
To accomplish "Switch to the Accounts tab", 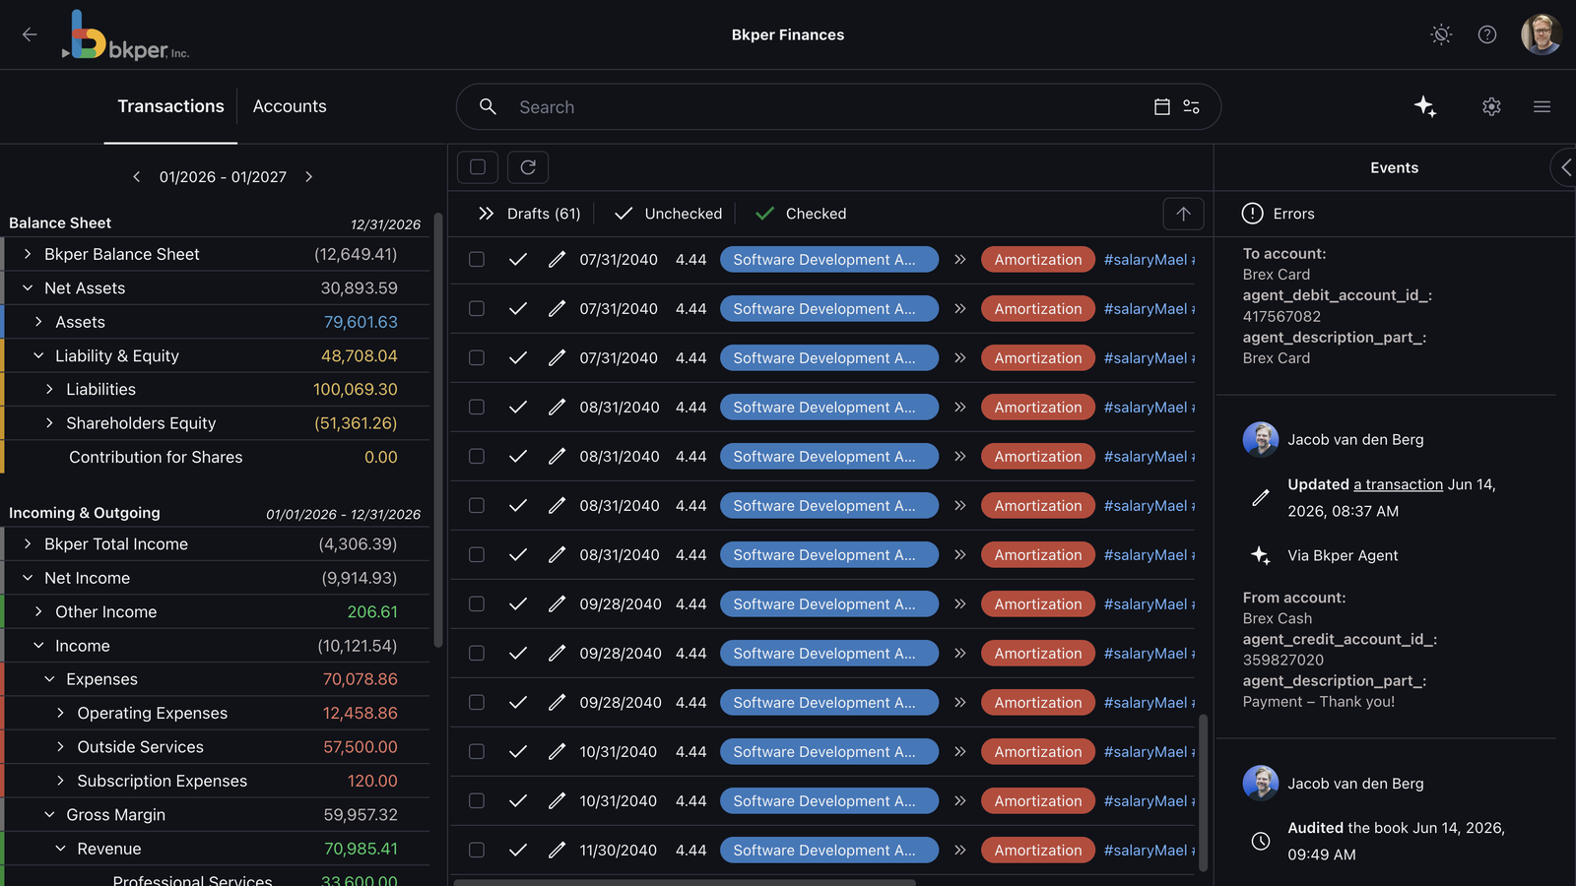I will click(x=290, y=106).
